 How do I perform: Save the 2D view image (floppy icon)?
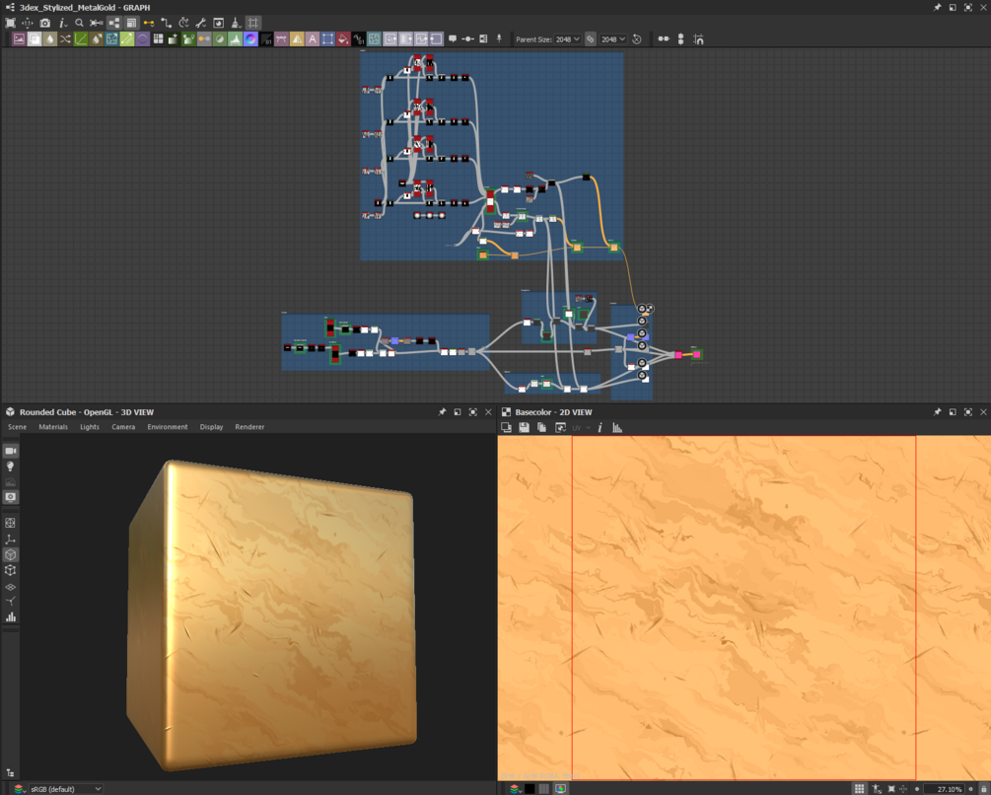pos(524,428)
